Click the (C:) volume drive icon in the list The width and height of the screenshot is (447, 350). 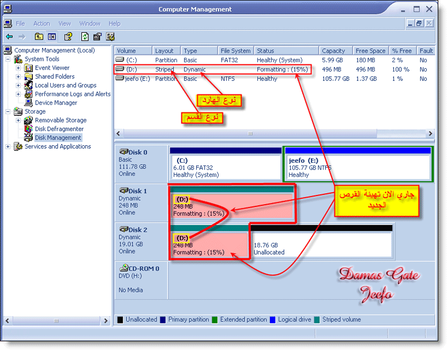click(120, 59)
